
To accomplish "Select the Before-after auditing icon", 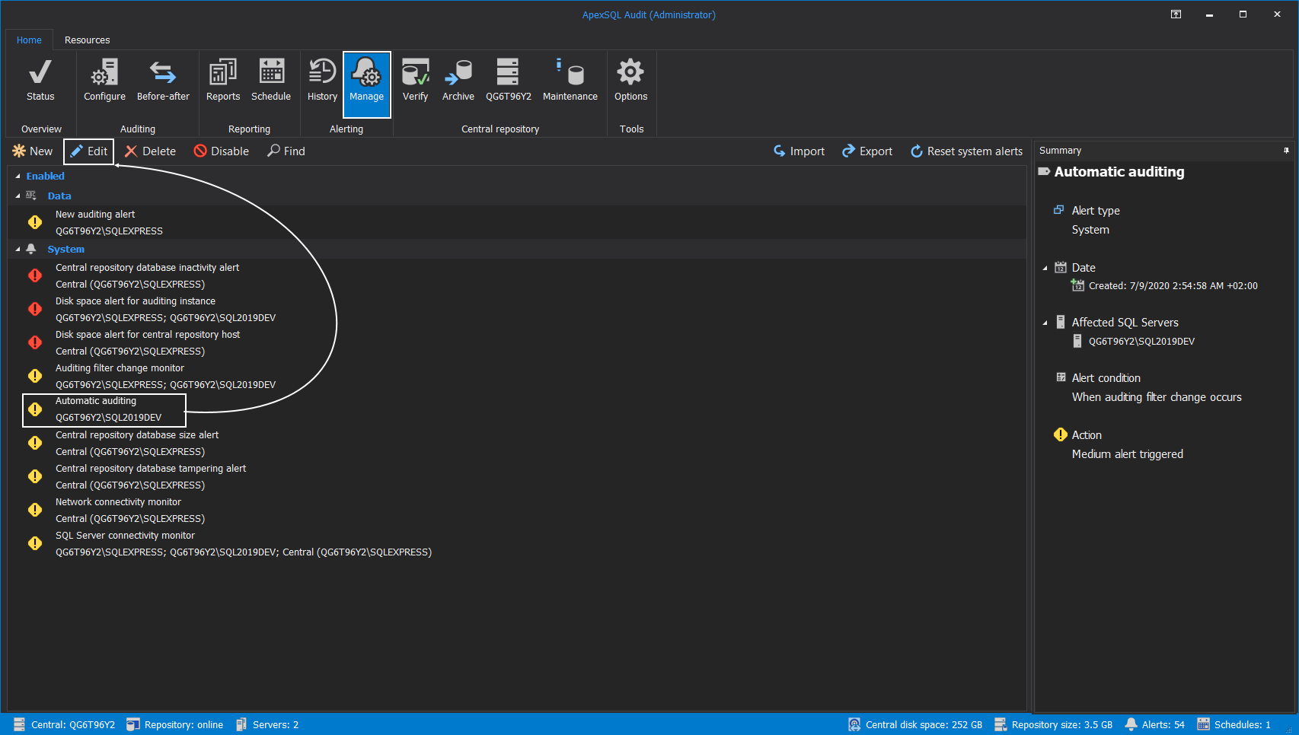I will pos(163,81).
